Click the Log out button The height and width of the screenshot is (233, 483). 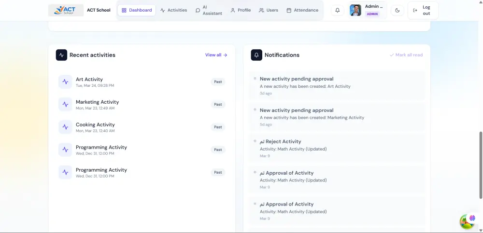click(x=423, y=10)
